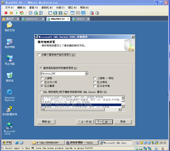Viewport: 170px width, 151px height.
Task: Open the Edit menu
Action: click(x=21, y=7)
